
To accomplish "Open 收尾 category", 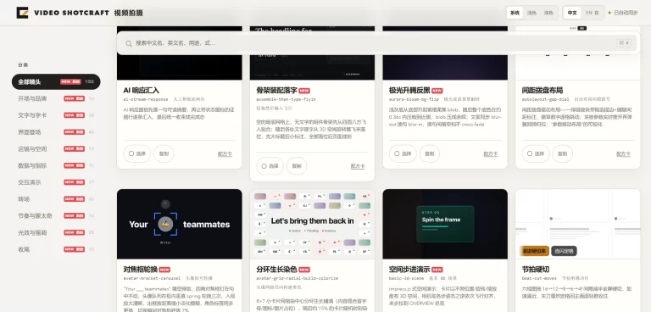I will click(x=56, y=249).
